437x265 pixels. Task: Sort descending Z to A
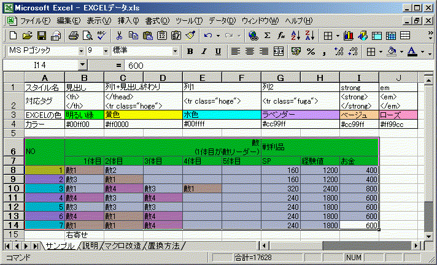(x=309, y=36)
